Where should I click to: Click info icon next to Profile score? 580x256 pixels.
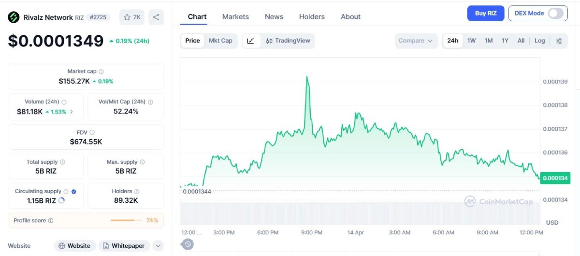click(x=51, y=221)
